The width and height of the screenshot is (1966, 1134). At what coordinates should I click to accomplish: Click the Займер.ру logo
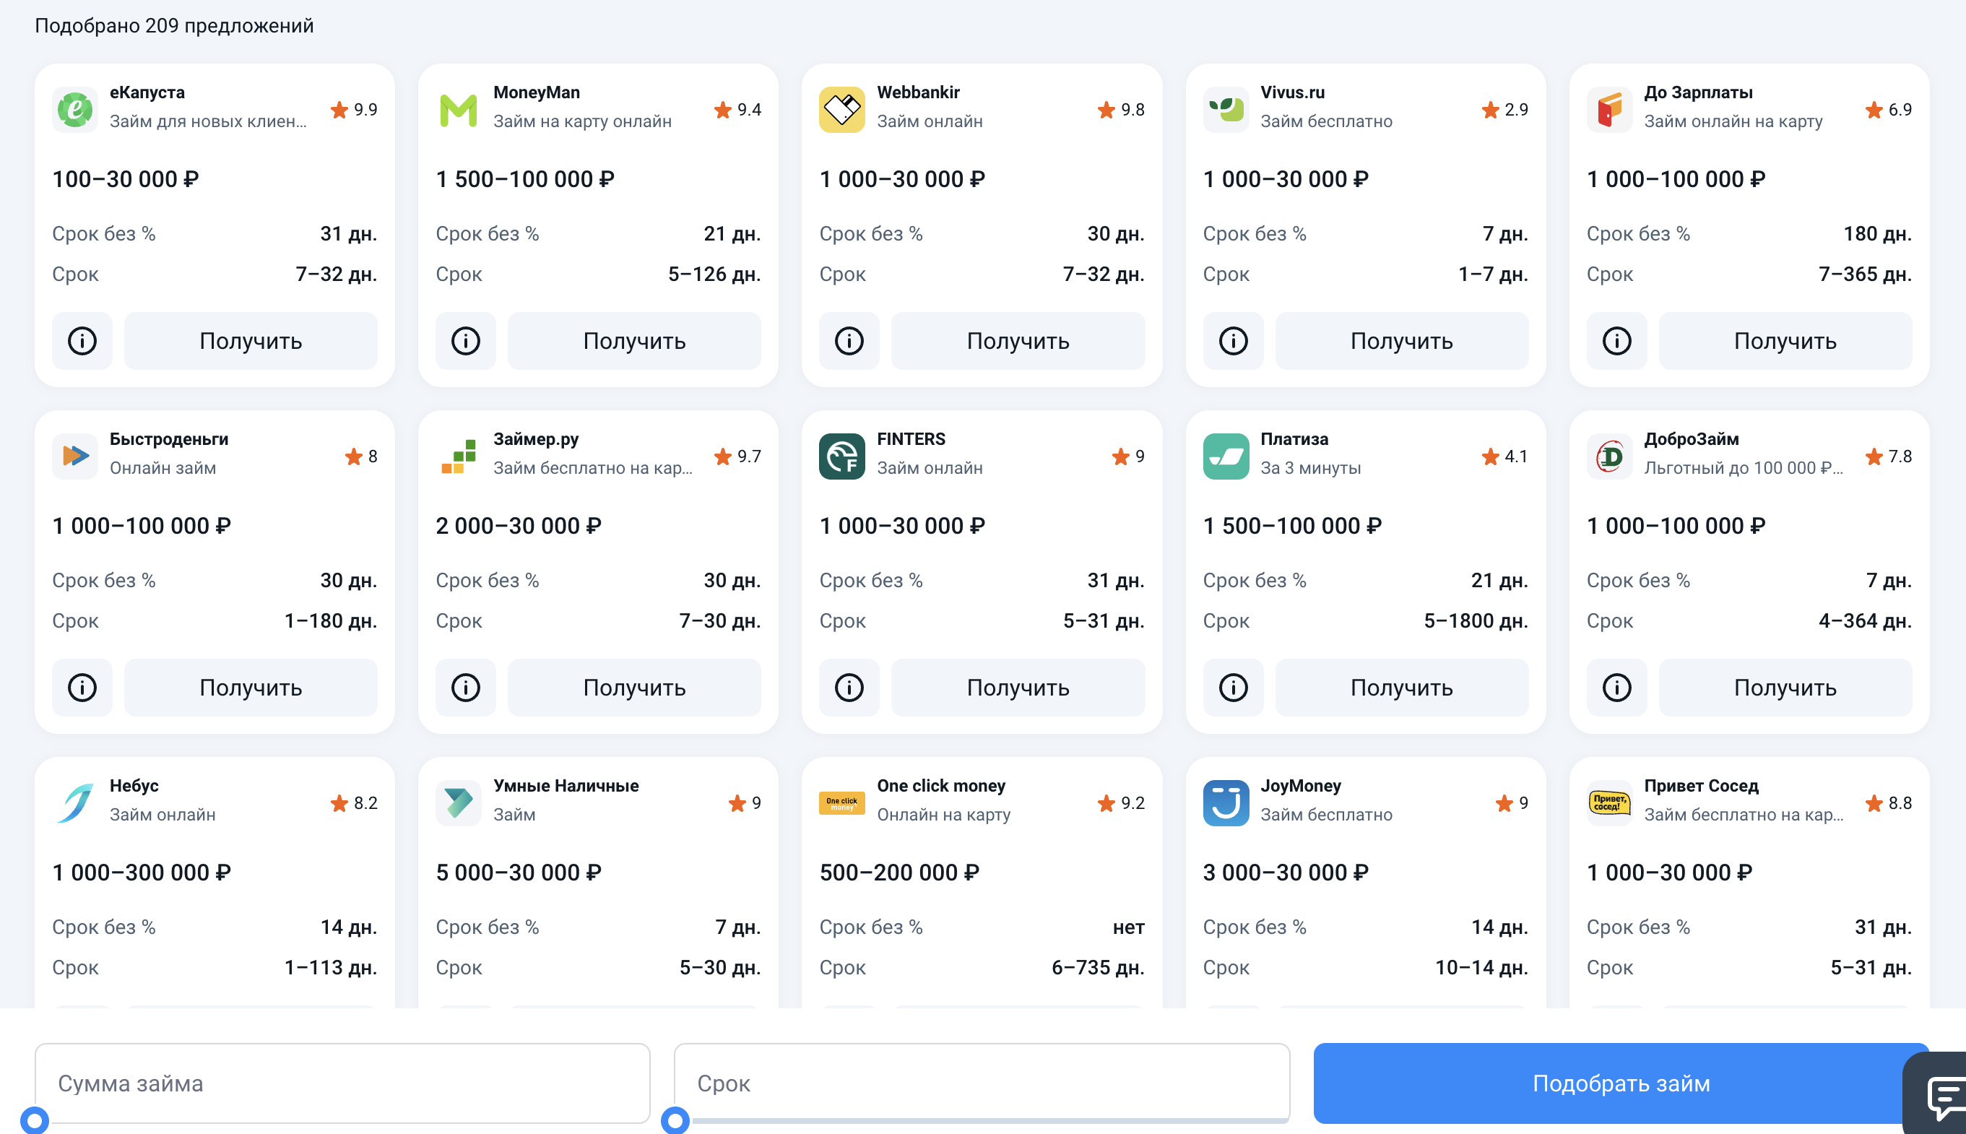point(459,456)
